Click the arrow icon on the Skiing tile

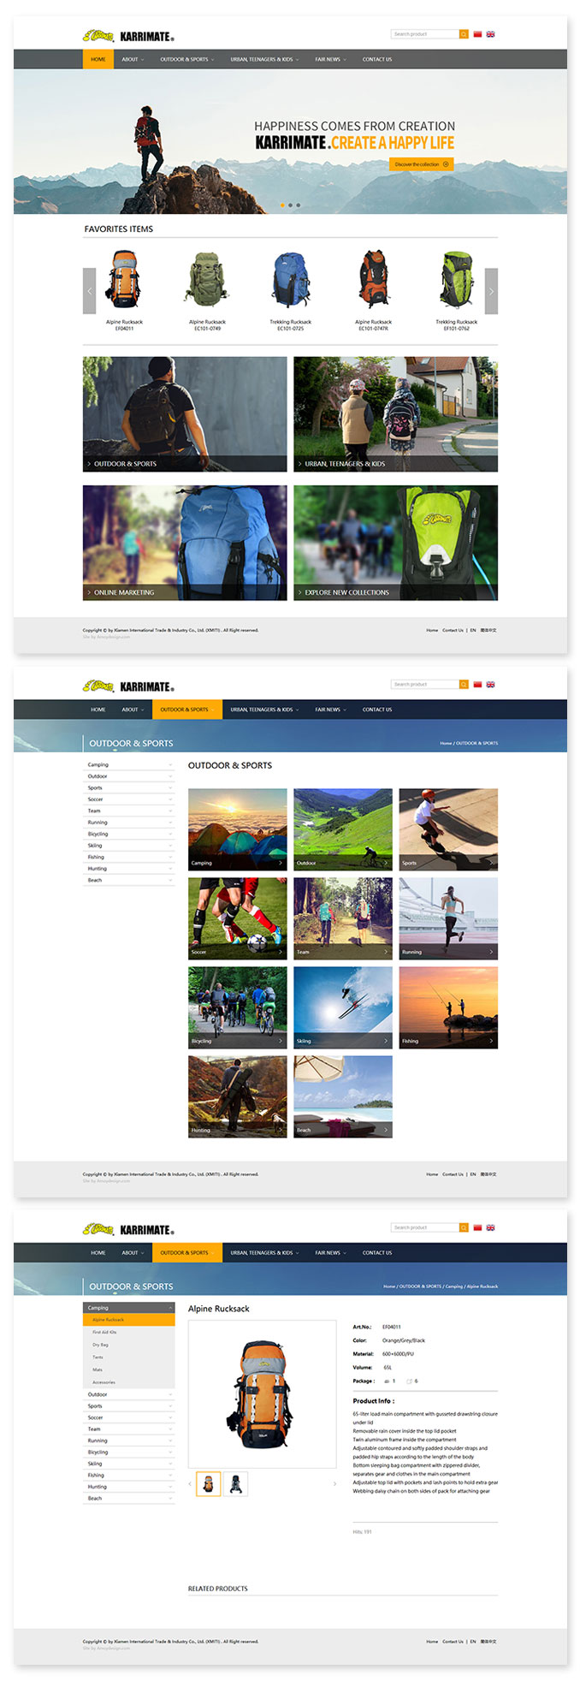click(386, 1041)
